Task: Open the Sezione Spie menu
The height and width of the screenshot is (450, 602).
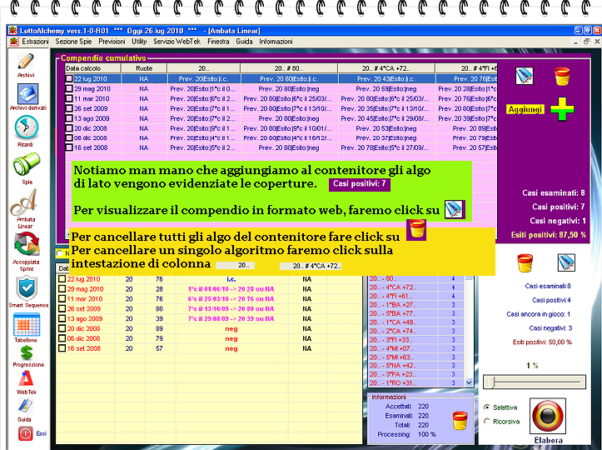Action: (x=73, y=42)
